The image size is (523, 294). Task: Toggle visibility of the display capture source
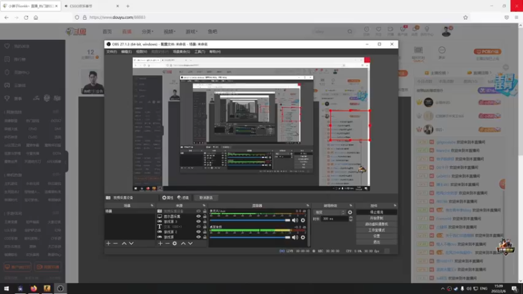(x=199, y=216)
